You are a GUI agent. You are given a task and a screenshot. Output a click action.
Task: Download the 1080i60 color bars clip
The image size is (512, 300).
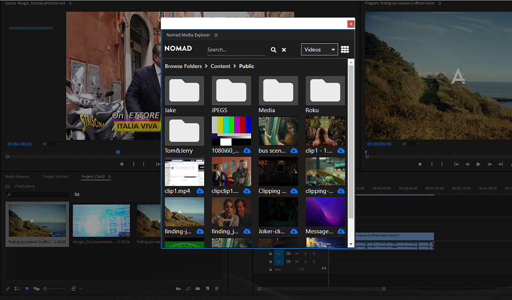tap(247, 150)
